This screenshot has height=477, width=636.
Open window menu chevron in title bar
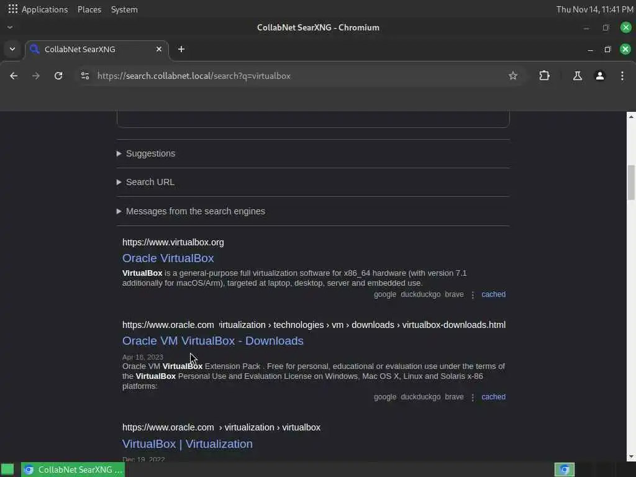point(10,27)
